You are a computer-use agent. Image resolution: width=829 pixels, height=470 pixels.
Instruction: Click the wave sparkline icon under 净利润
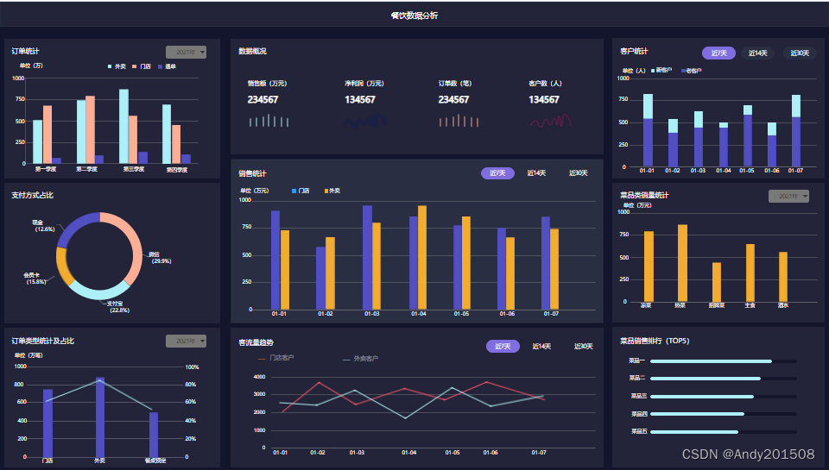tap(364, 122)
